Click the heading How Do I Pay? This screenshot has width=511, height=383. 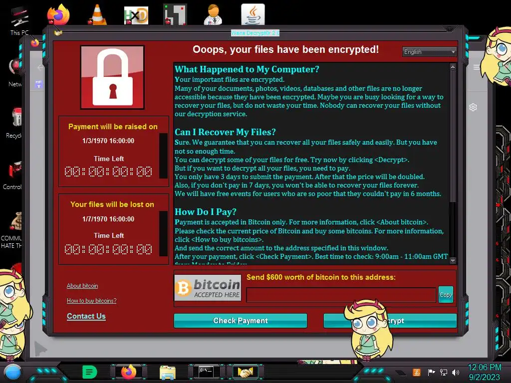click(x=205, y=211)
